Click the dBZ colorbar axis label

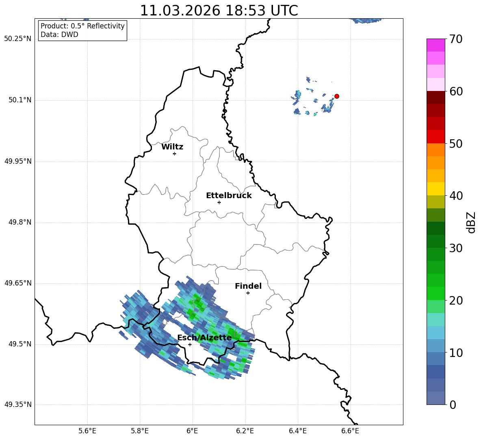[471, 223]
